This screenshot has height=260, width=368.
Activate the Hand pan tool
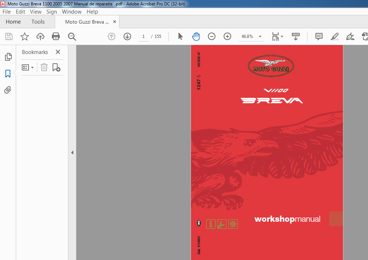196,36
